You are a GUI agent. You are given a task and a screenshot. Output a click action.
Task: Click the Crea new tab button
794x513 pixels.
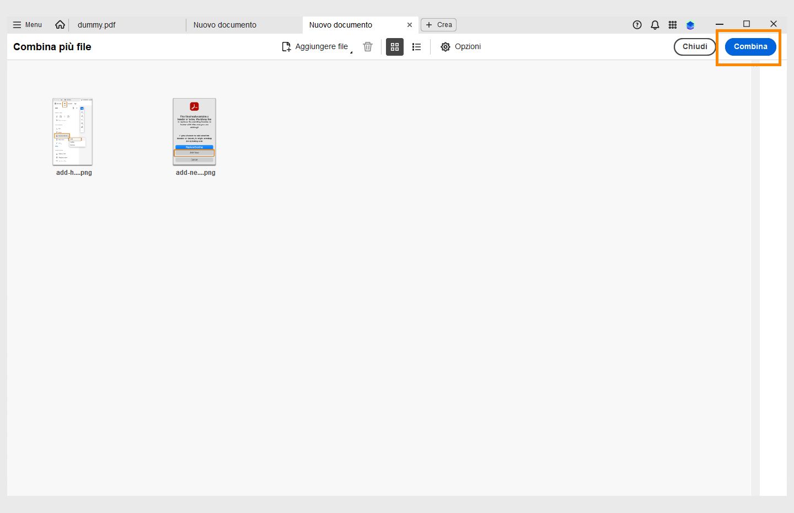coord(439,25)
